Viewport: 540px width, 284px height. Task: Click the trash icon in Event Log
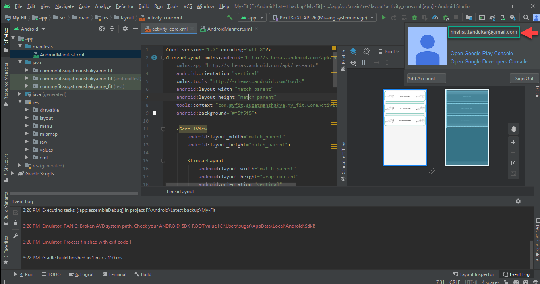click(15, 223)
